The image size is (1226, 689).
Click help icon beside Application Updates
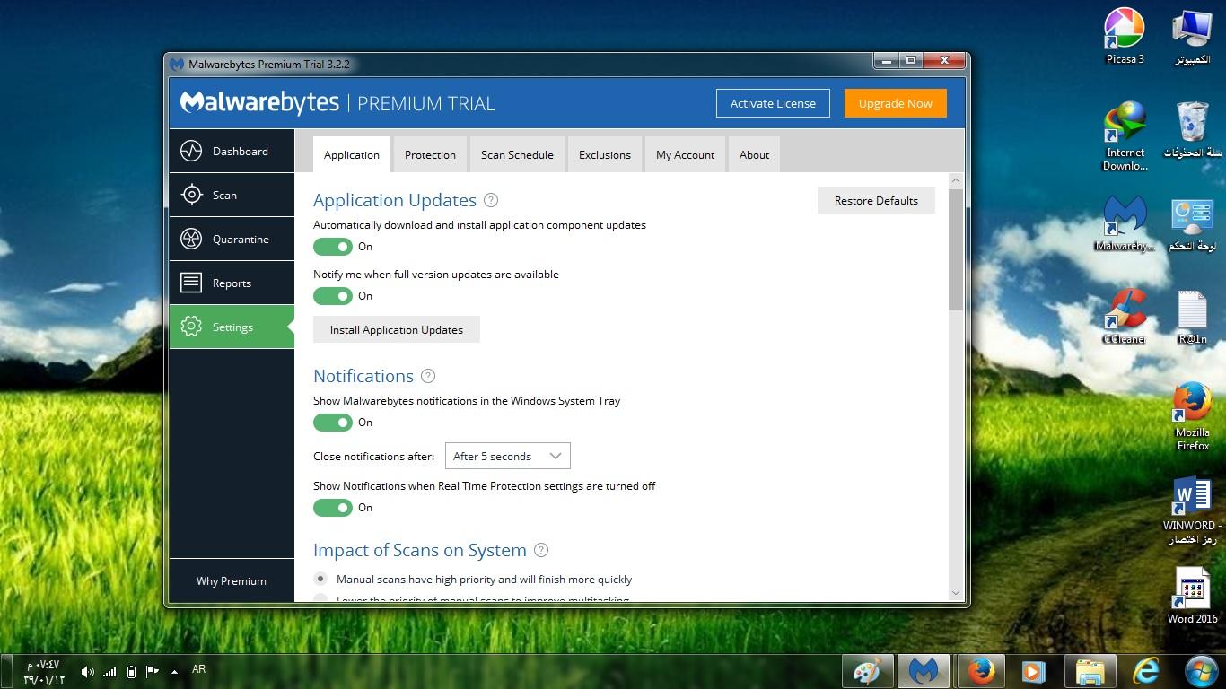tap(490, 200)
